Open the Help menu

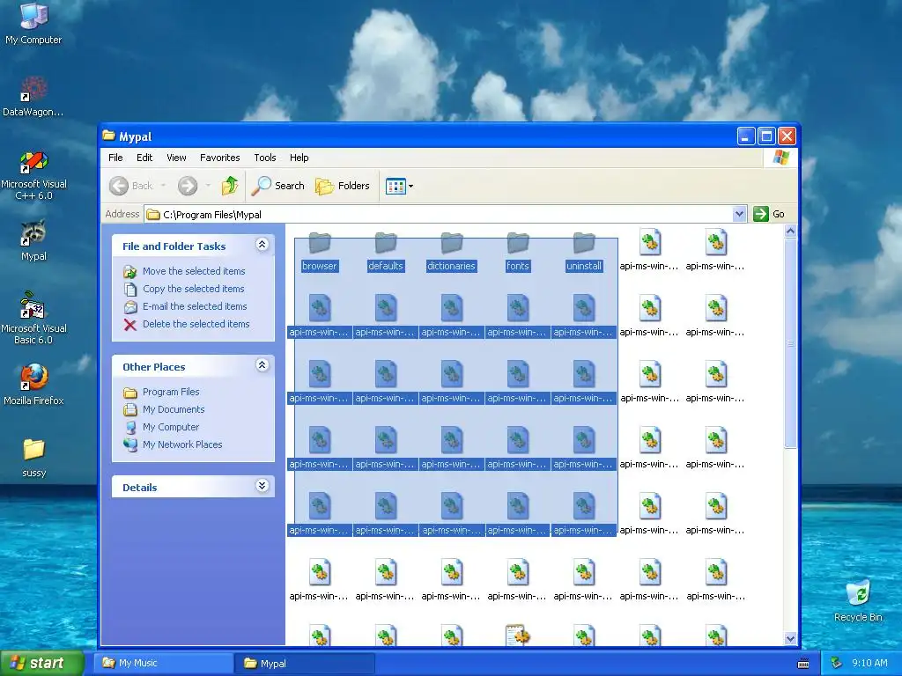tap(299, 158)
